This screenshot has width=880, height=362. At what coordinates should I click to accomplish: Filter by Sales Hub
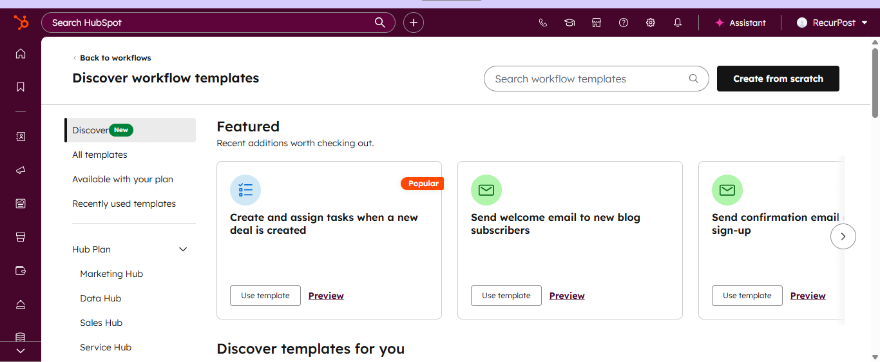(101, 323)
